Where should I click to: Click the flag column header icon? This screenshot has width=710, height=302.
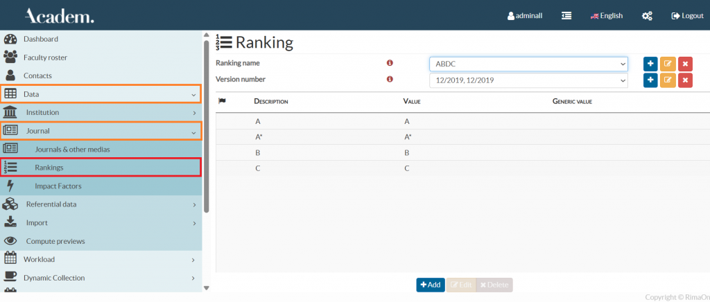pos(222,101)
